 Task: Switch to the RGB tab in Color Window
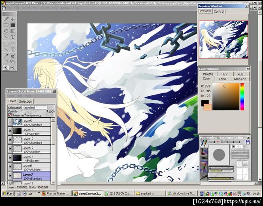[240, 74]
